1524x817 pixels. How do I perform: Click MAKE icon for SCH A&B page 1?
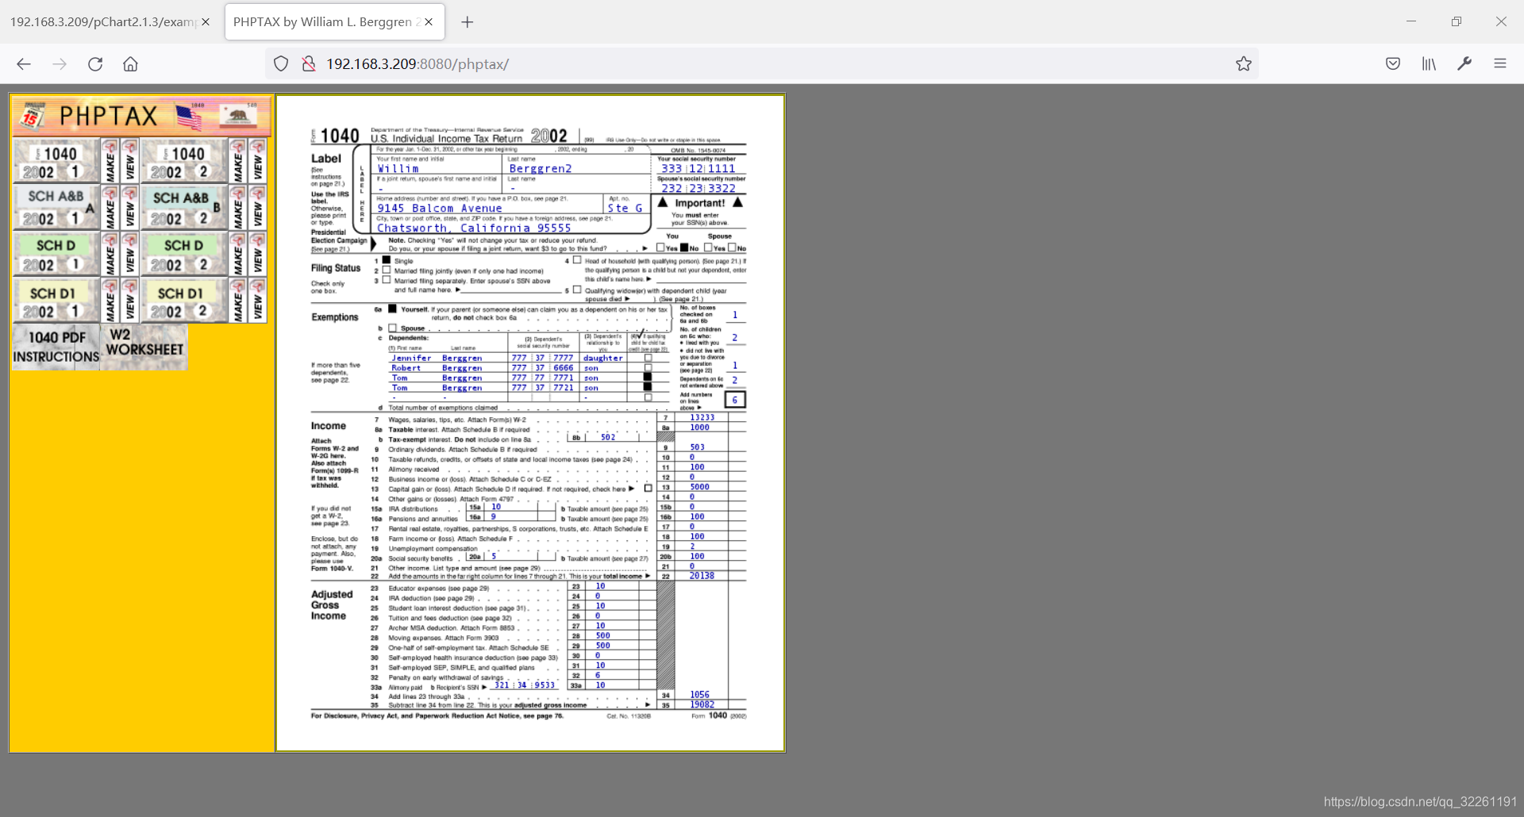tap(110, 208)
